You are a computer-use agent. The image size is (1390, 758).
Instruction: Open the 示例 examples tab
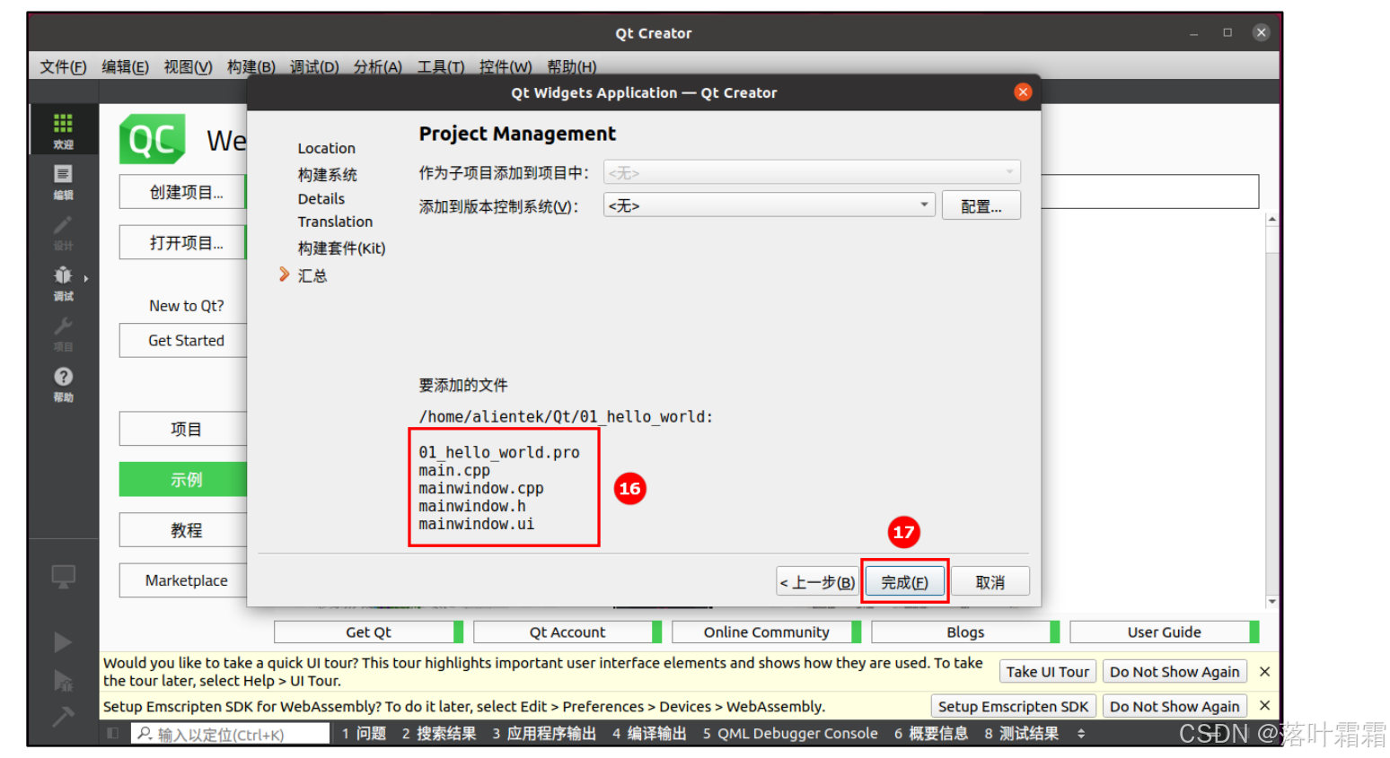[x=183, y=480]
